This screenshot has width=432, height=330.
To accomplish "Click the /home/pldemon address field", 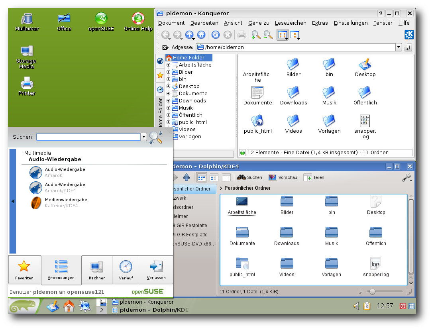I will click(296, 47).
